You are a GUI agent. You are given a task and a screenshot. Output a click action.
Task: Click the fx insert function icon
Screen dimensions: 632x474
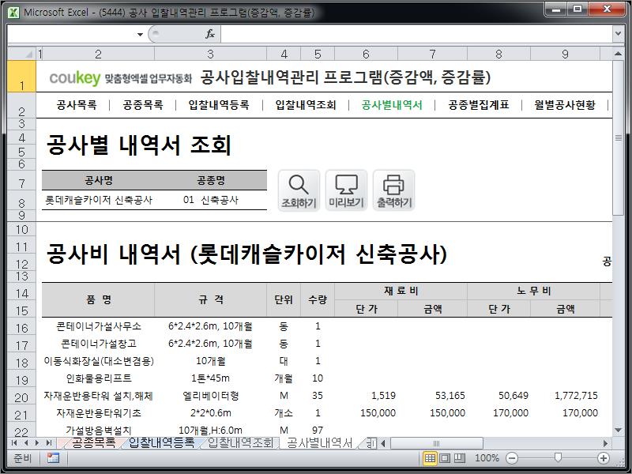click(x=210, y=34)
